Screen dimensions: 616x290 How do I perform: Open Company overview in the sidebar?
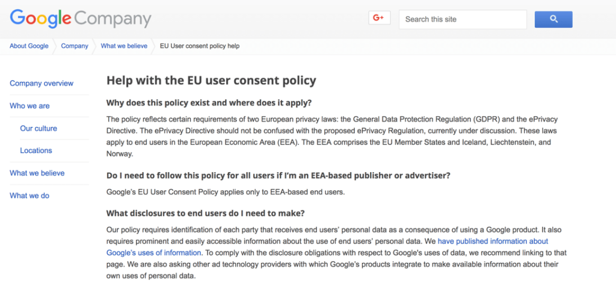(x=42, y=83)
